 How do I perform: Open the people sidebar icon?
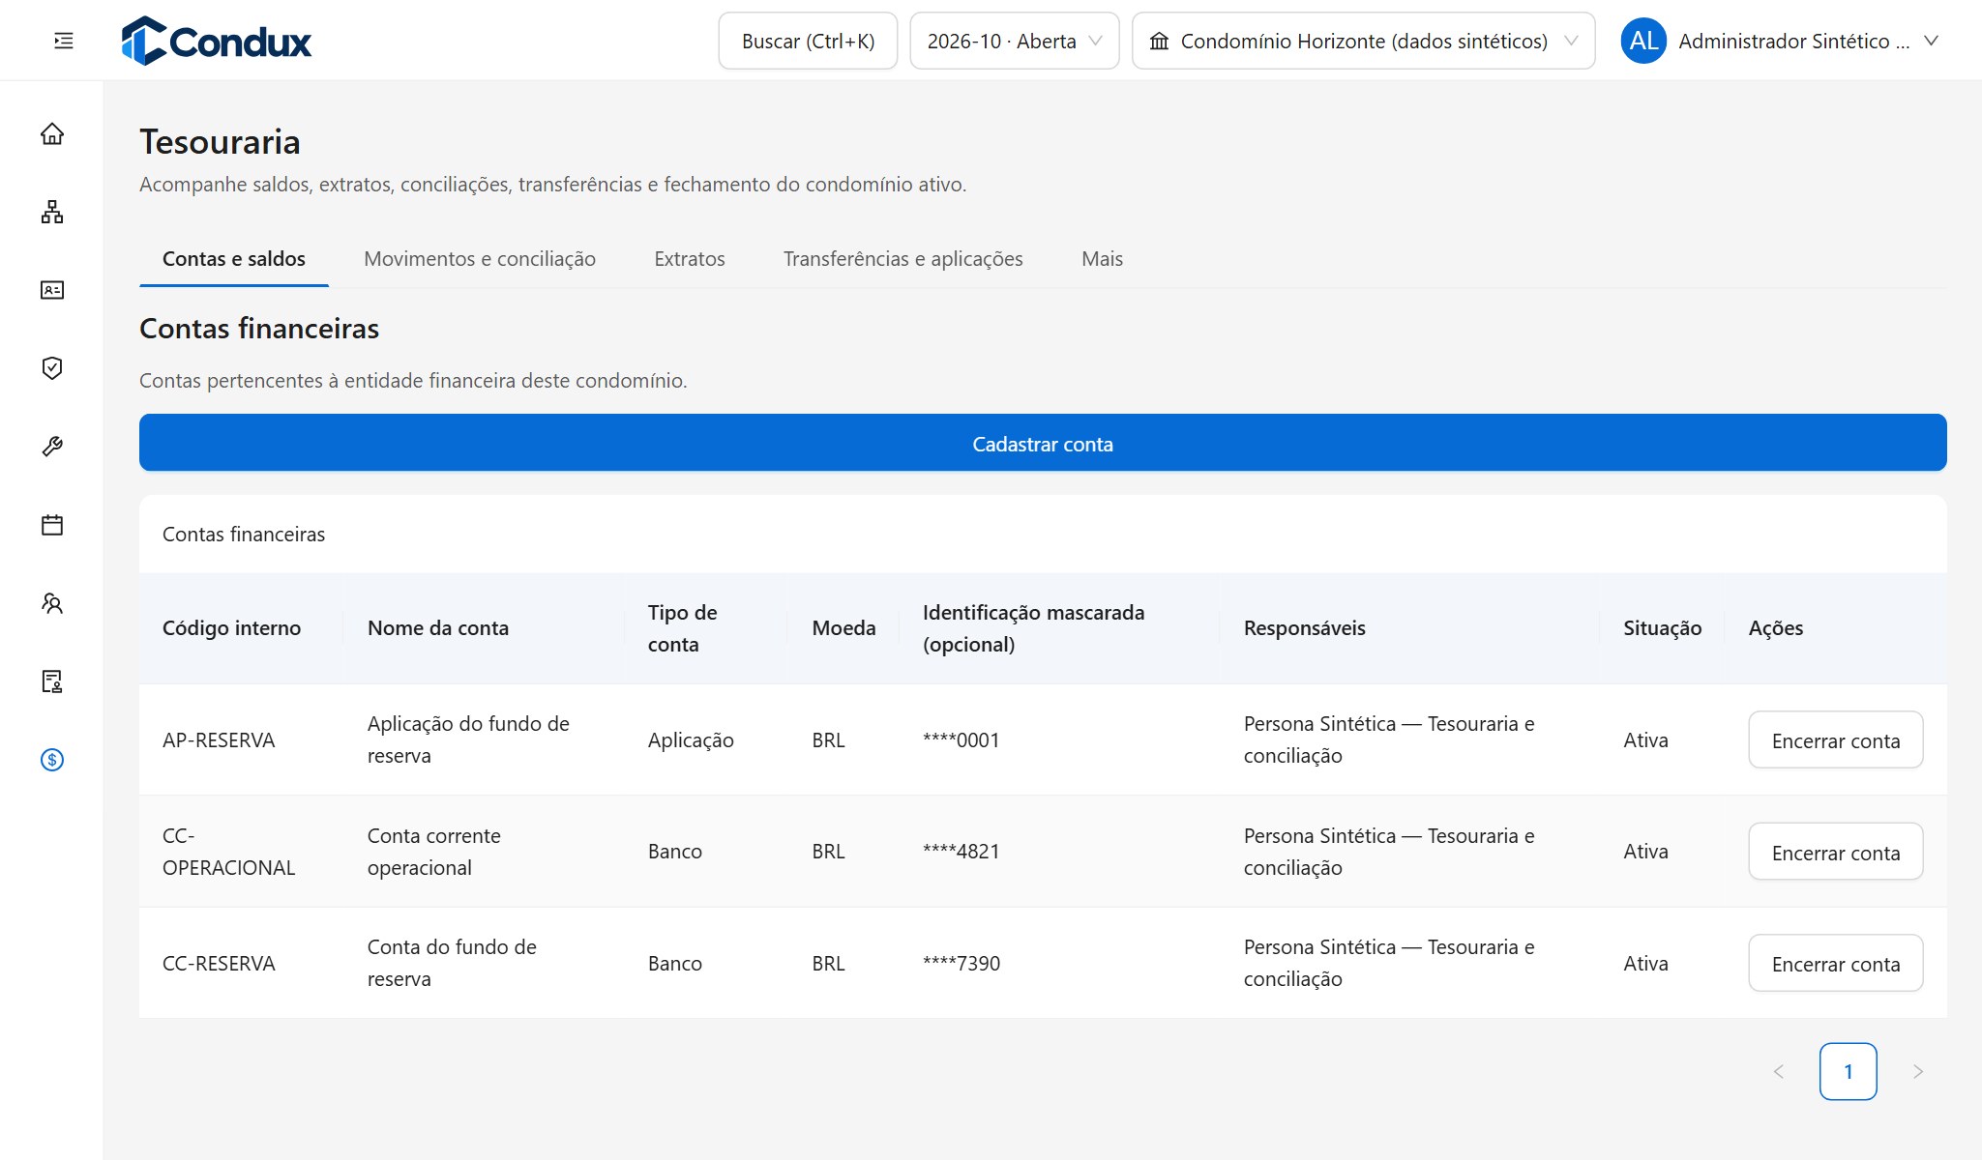52,603
